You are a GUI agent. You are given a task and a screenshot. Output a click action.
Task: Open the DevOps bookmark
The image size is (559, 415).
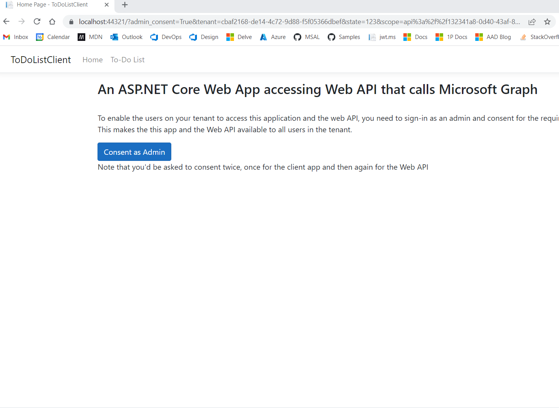pos(166,37)
